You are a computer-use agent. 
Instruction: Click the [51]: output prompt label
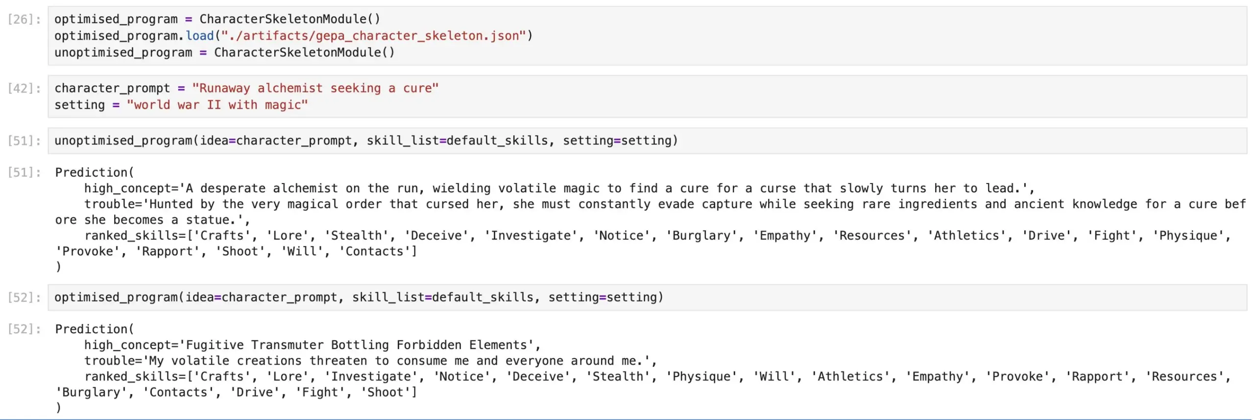coord(24,173)
